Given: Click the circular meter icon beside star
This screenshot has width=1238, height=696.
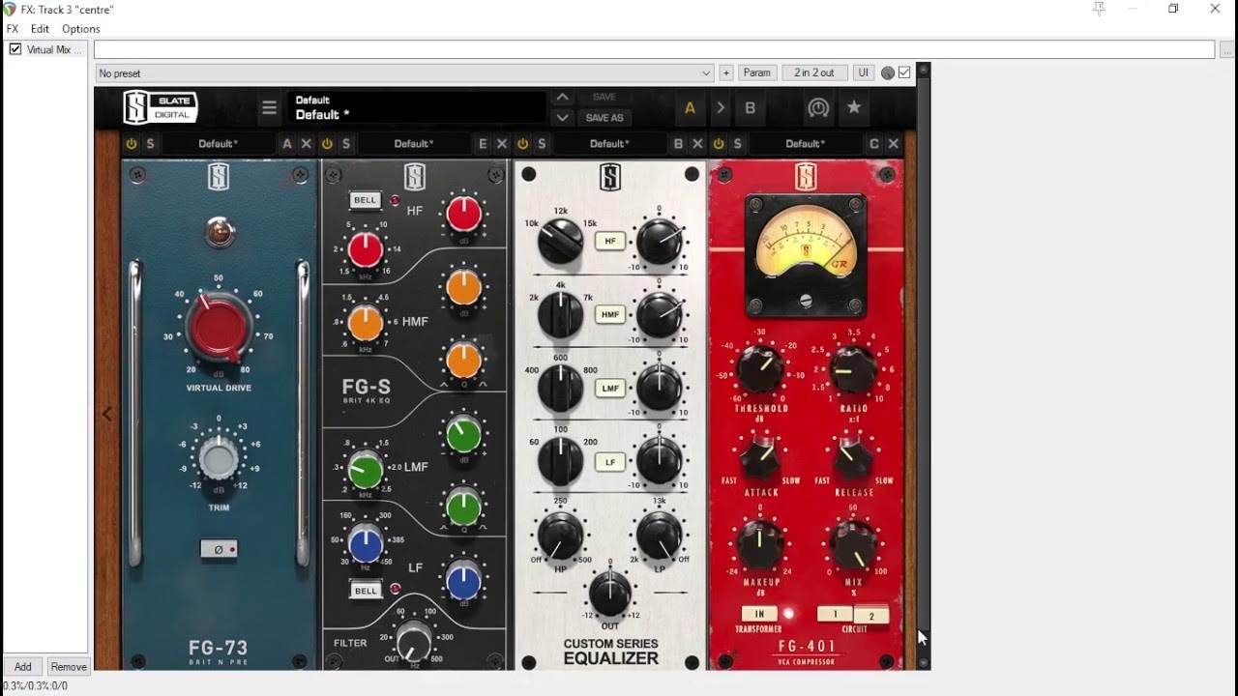Looking at the screenshot, I should (818, 108).
